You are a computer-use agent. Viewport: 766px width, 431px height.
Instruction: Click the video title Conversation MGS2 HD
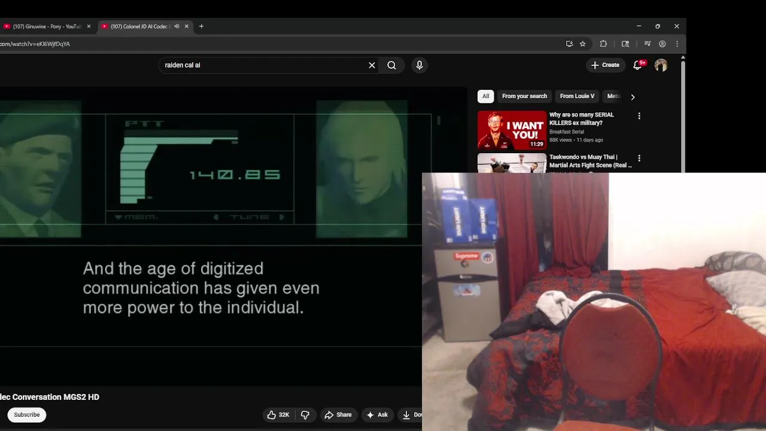pos(50,397)
